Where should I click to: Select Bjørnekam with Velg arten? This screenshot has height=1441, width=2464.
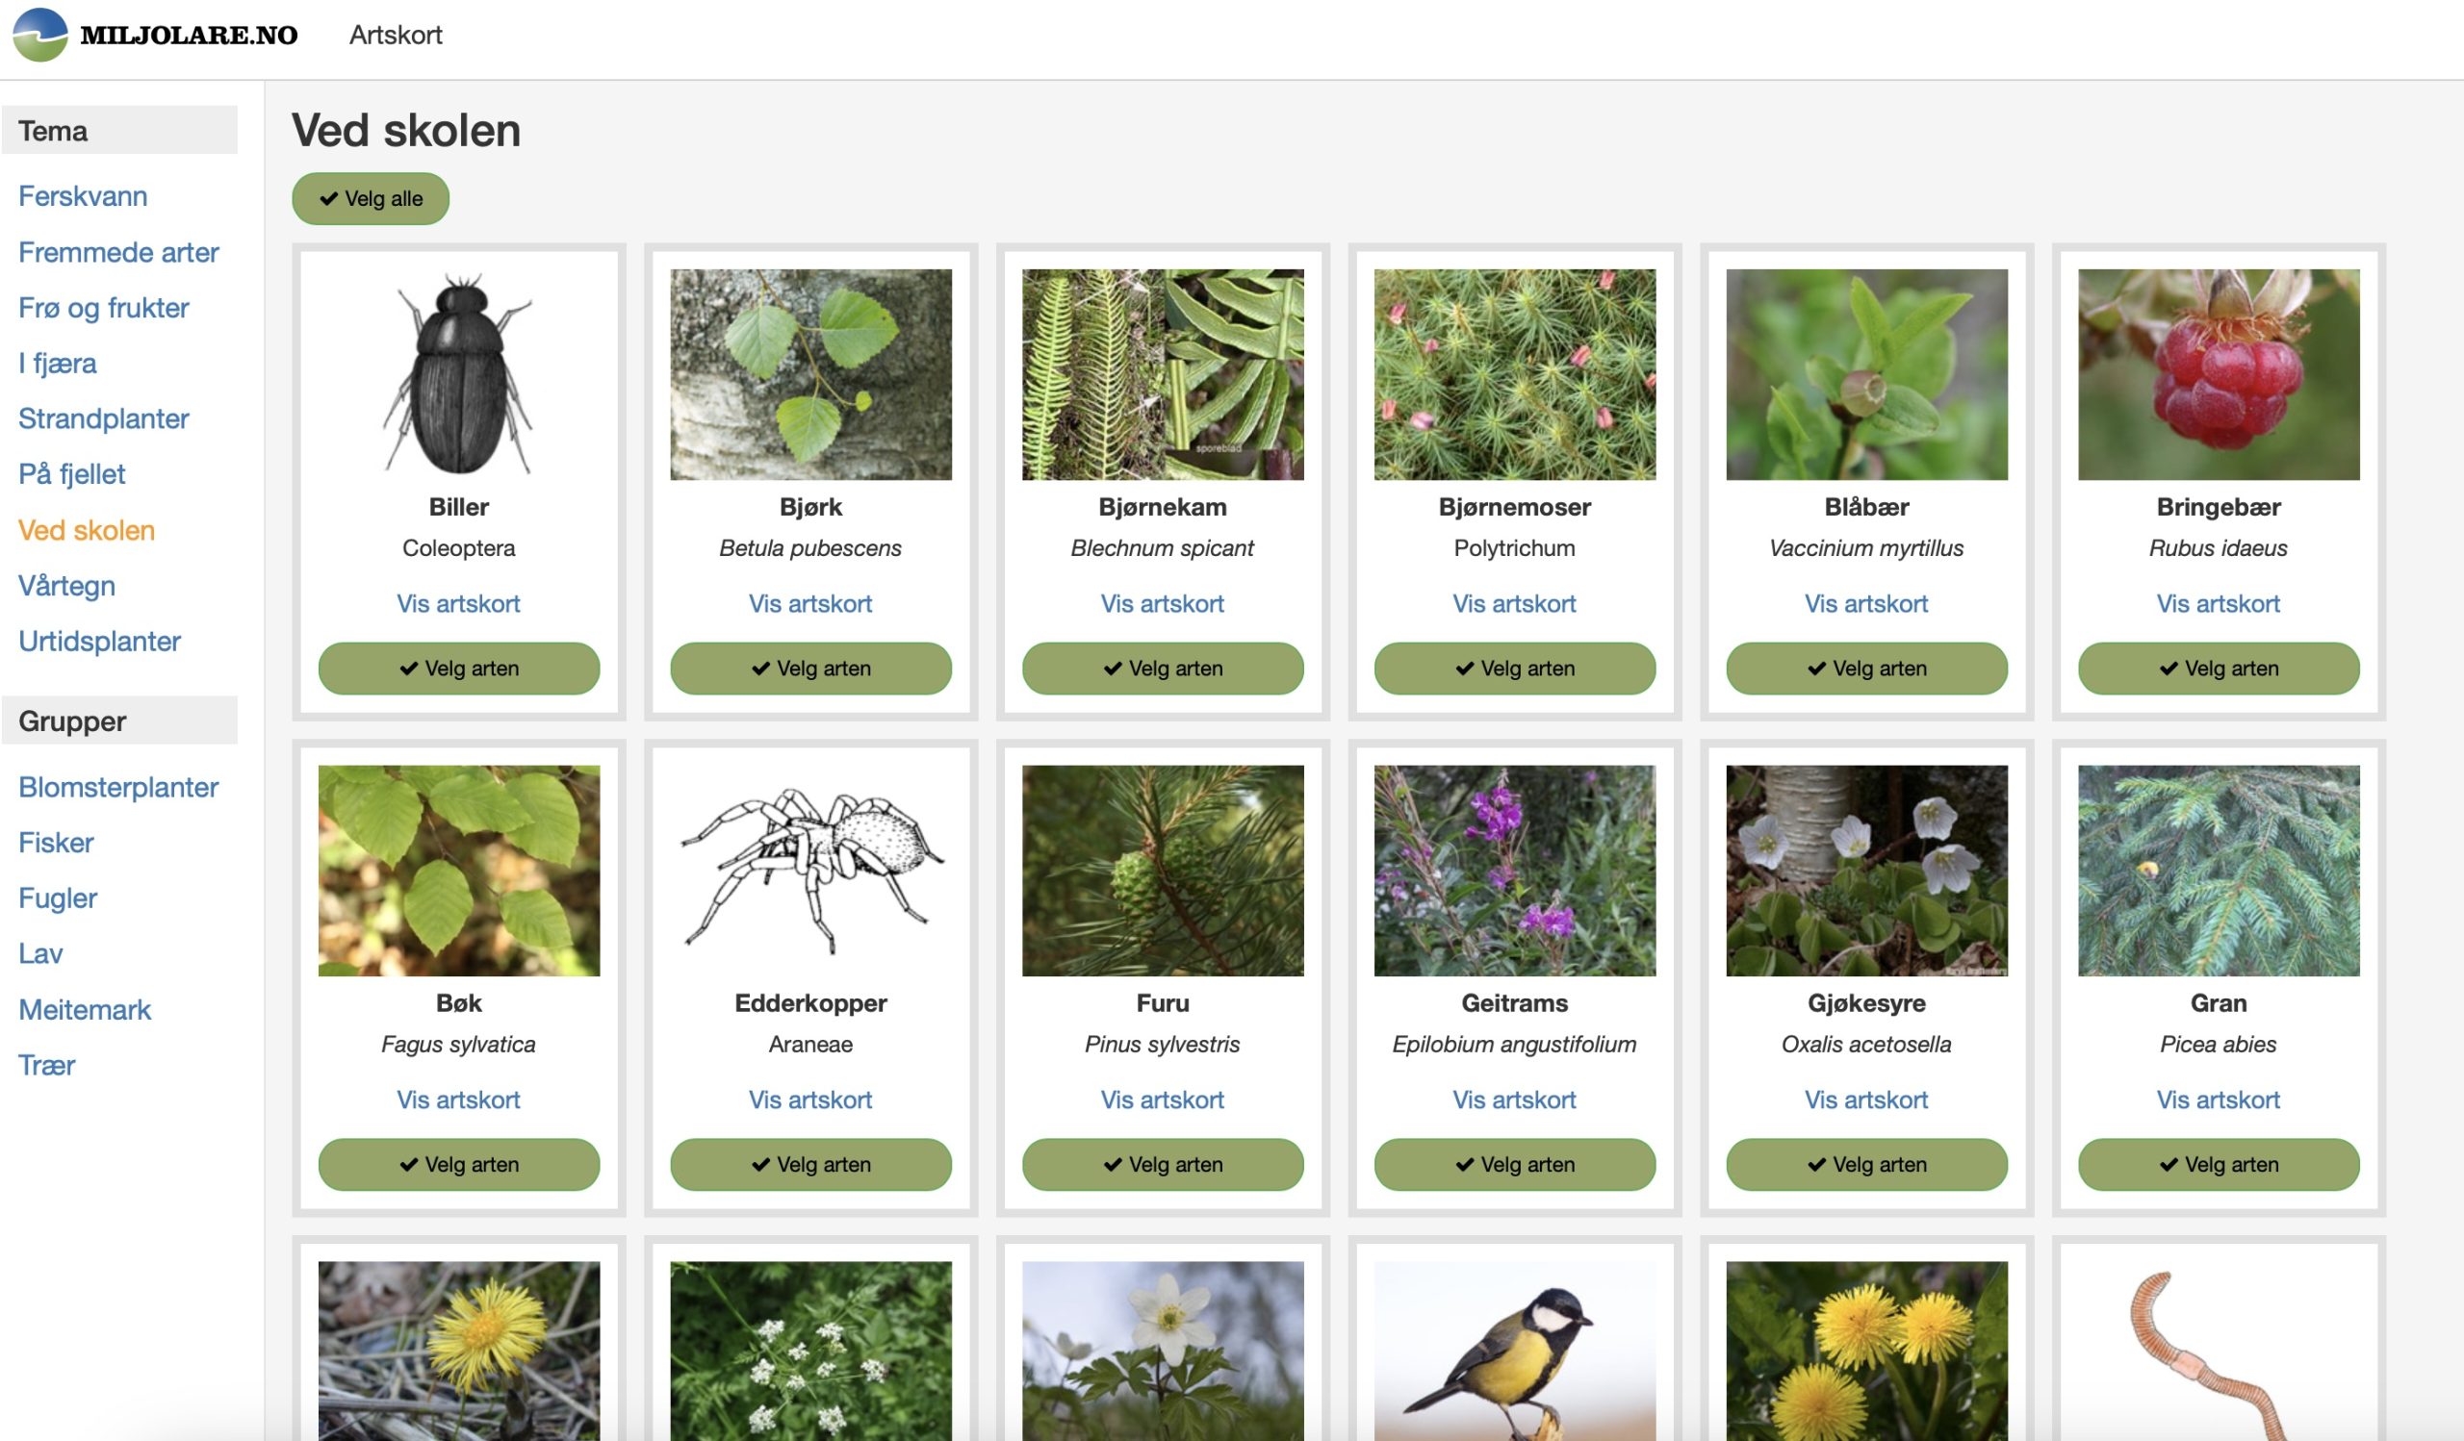tap(1163, 669)
